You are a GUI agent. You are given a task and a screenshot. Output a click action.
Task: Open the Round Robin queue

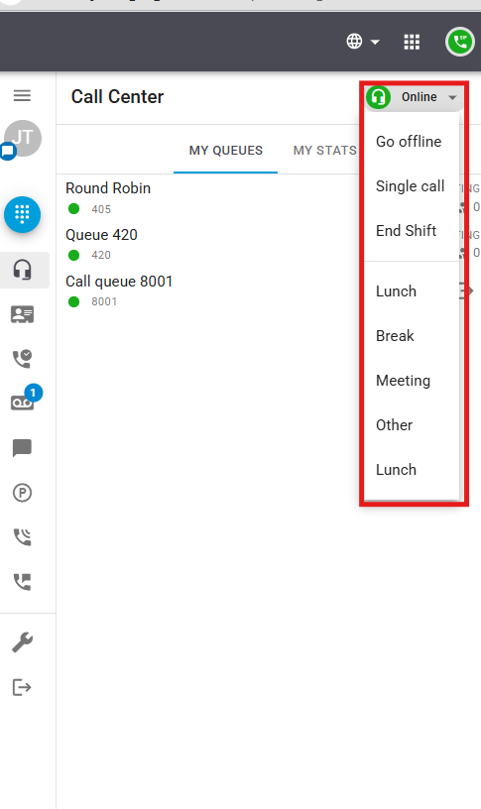tap(108, 188)
